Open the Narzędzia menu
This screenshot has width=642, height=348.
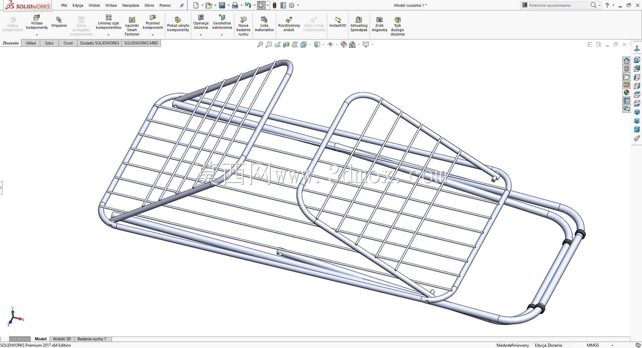click(x=131, y=5)
